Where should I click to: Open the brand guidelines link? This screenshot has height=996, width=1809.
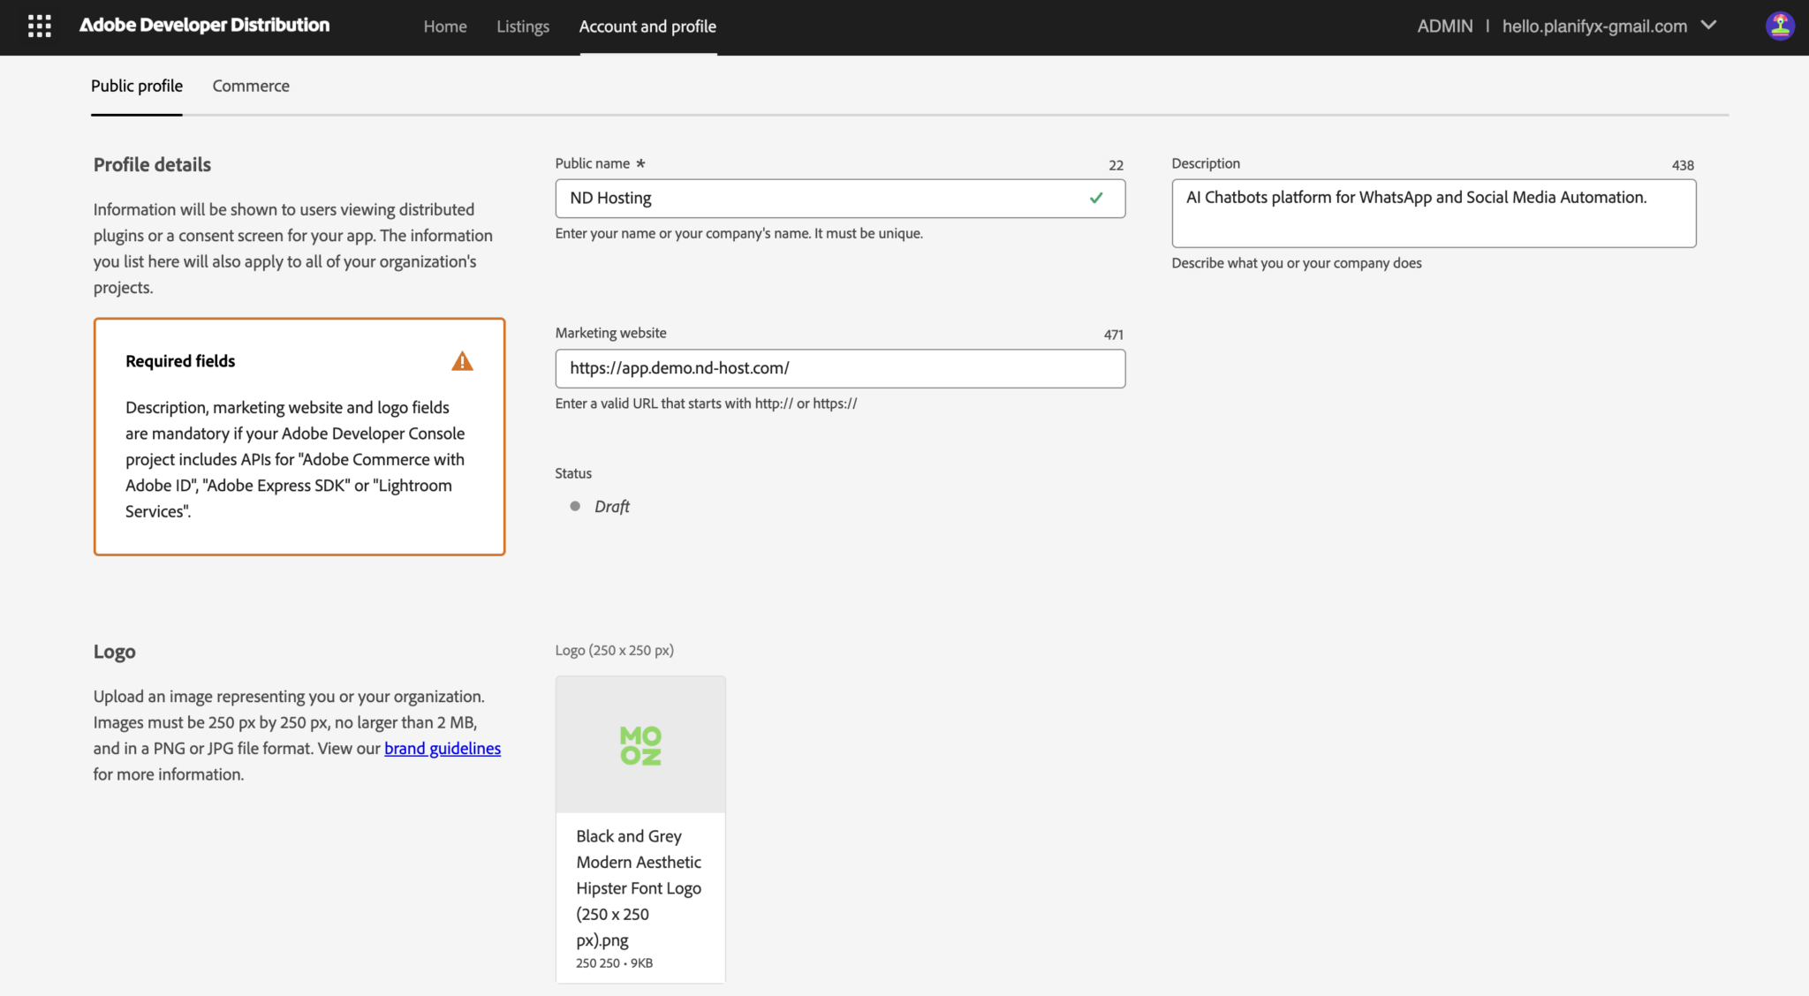[443, 748]
